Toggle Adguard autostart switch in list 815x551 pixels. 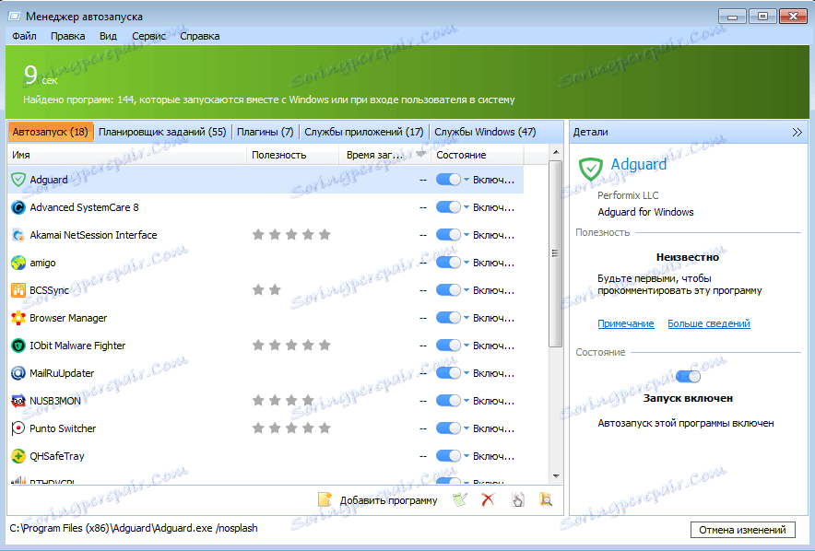point(448,180)
